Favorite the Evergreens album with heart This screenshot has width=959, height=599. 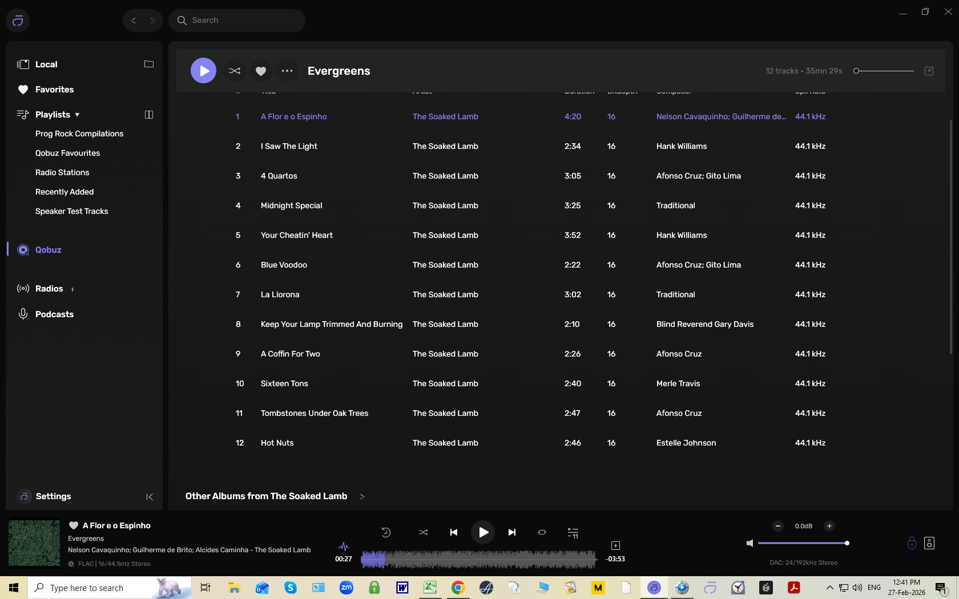(x=261, y=71)
